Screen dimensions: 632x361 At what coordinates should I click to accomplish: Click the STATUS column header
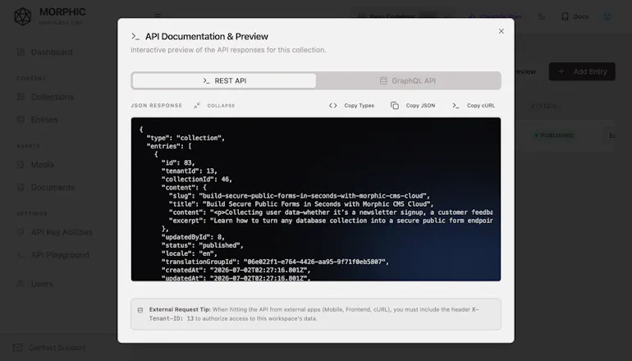[543, 107]
